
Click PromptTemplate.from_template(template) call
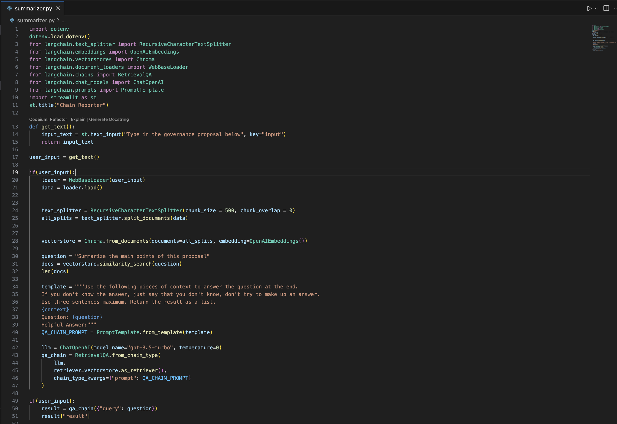coord(155,333)
